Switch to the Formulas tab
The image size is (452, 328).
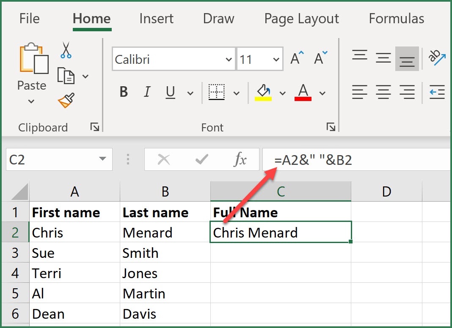[x=397, y=19]
